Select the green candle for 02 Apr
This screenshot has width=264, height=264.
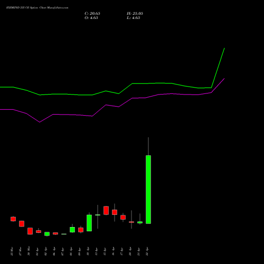click(47, 234)
